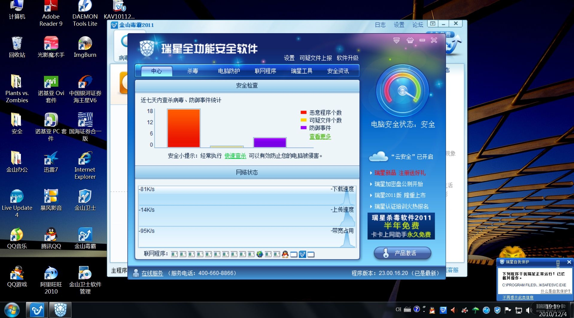The height and width of the screenshot is (318, 574).
Task: Open the Rising main menu triangle icon
Action: click(396, 40)
